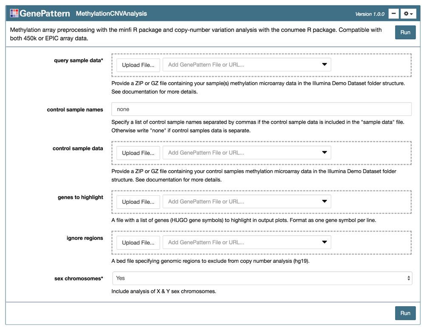The image size is (425, 330).
Task: Upload file for ignore regions
Action: [138, 243]
